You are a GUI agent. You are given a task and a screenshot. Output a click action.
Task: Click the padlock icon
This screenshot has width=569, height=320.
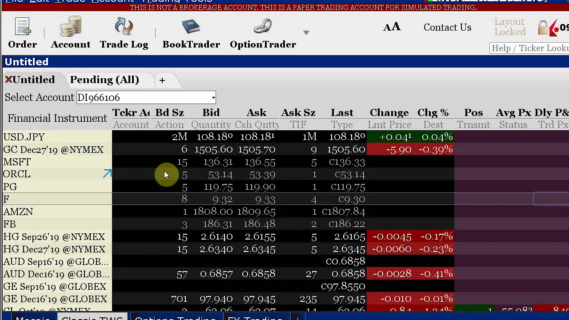pyautogui.click(x=543, y=28)
